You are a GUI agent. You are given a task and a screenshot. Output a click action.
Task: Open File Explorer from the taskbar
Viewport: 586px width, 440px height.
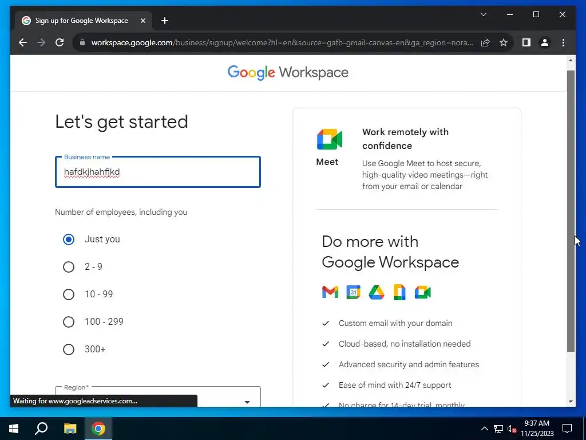pyautogui.click(x=70, y=429)
